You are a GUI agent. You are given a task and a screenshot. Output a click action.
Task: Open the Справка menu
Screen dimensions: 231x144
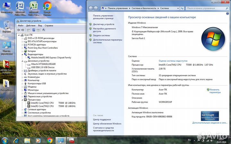(49, 26)
